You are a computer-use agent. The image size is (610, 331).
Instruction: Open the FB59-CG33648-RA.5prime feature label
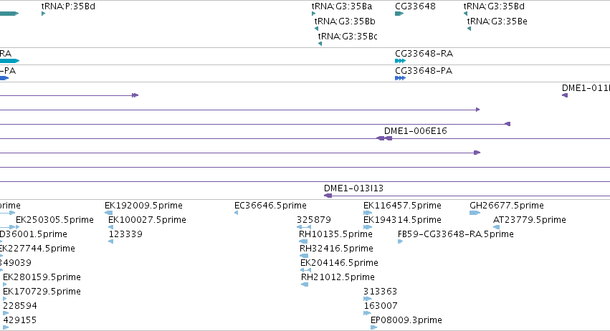pos(456,234)
